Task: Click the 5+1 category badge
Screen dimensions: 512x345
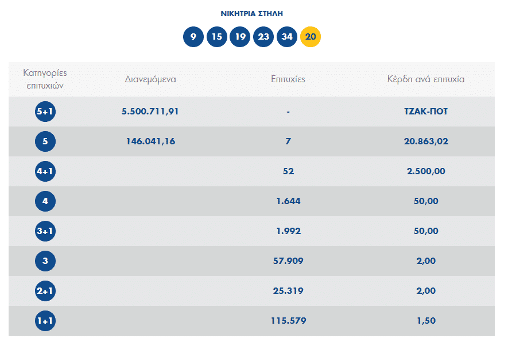Action: coord(45,112)
